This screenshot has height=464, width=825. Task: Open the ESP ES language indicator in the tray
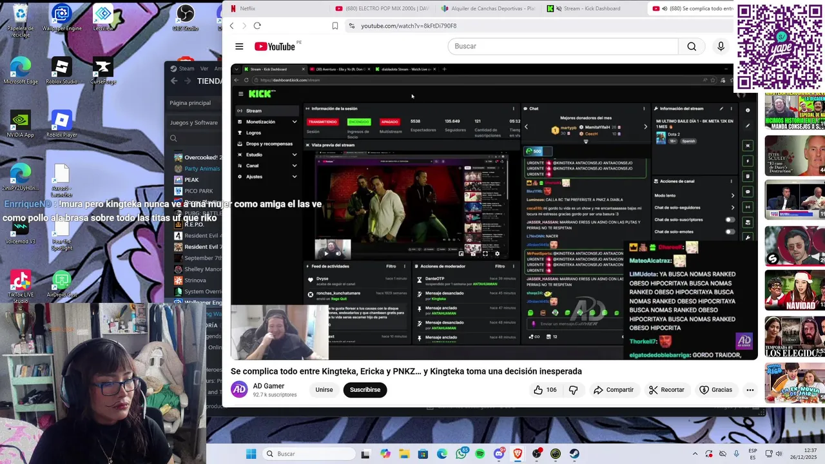(x=753, y=454)
